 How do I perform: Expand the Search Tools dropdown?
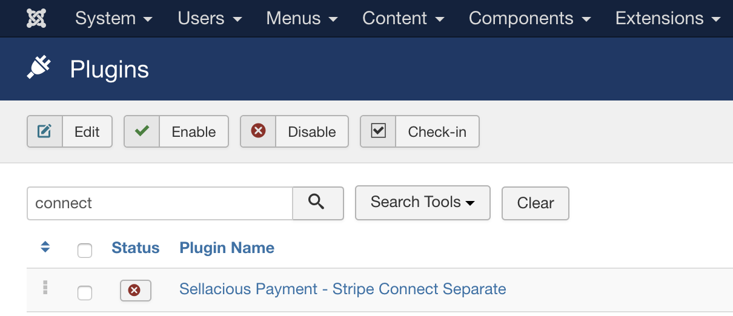coord(422,202)
